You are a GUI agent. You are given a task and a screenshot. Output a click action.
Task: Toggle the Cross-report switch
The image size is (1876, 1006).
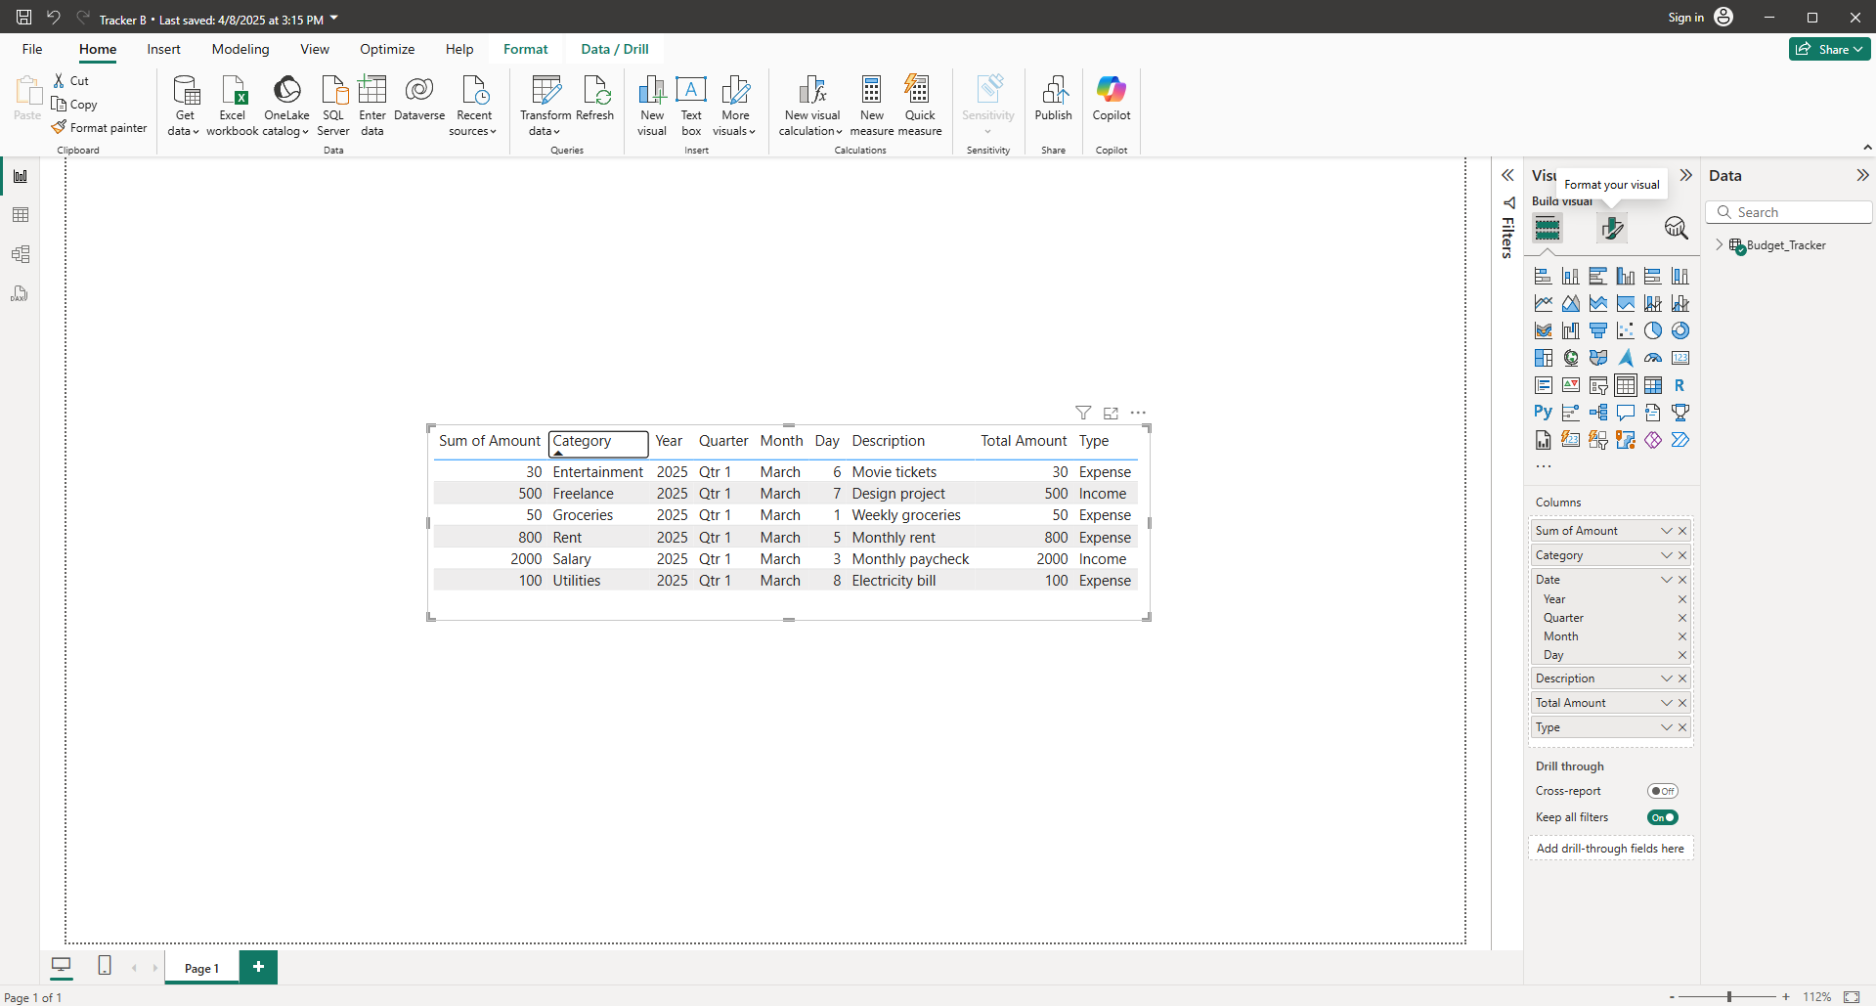coord(1662,791)
